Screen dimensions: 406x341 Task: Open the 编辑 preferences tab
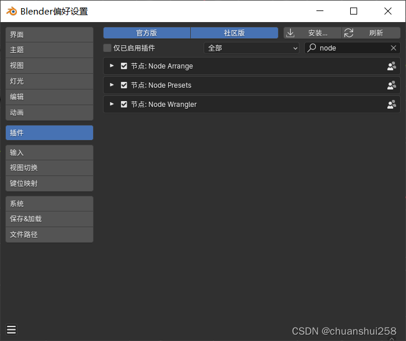[x=49, y=97]
